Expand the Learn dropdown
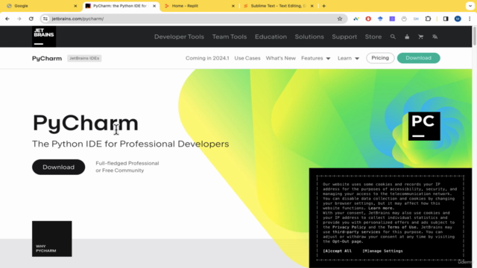This screenshot has height=268, width=477. (348, 58)
